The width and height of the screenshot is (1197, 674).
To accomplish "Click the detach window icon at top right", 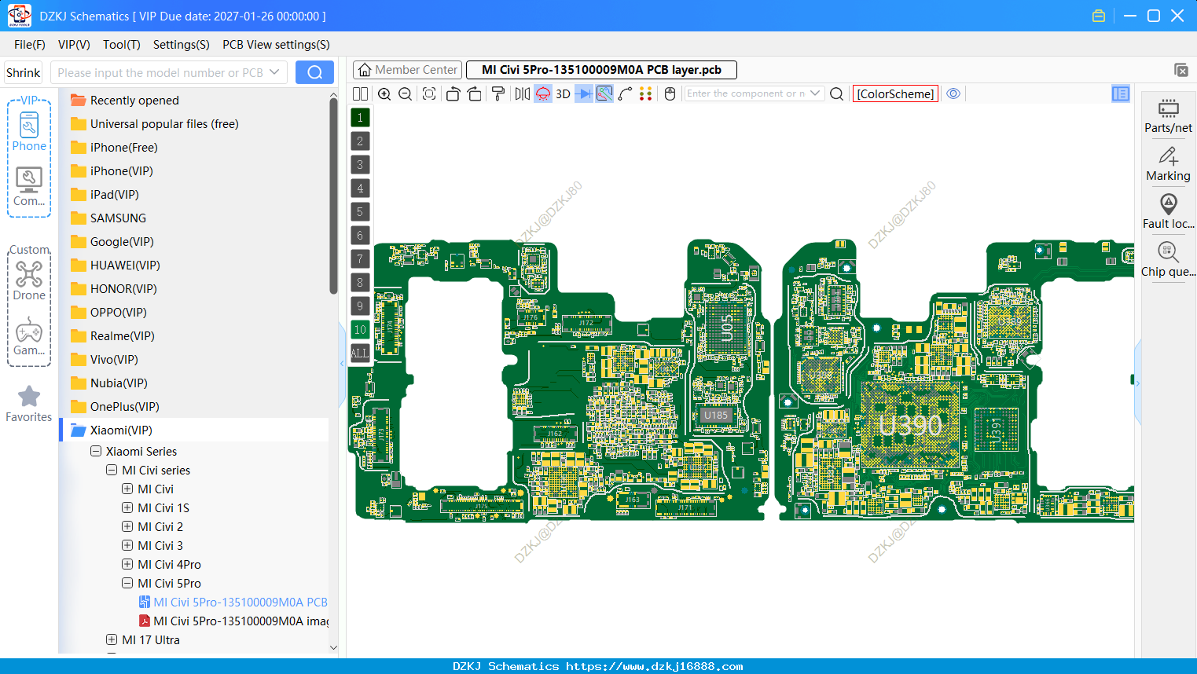I will pyautogui.click(x=1180, y=70).
